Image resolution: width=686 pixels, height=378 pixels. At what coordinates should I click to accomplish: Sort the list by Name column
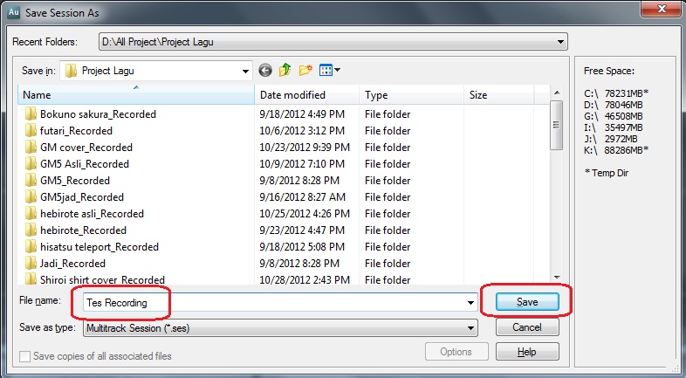coord(136,95)
